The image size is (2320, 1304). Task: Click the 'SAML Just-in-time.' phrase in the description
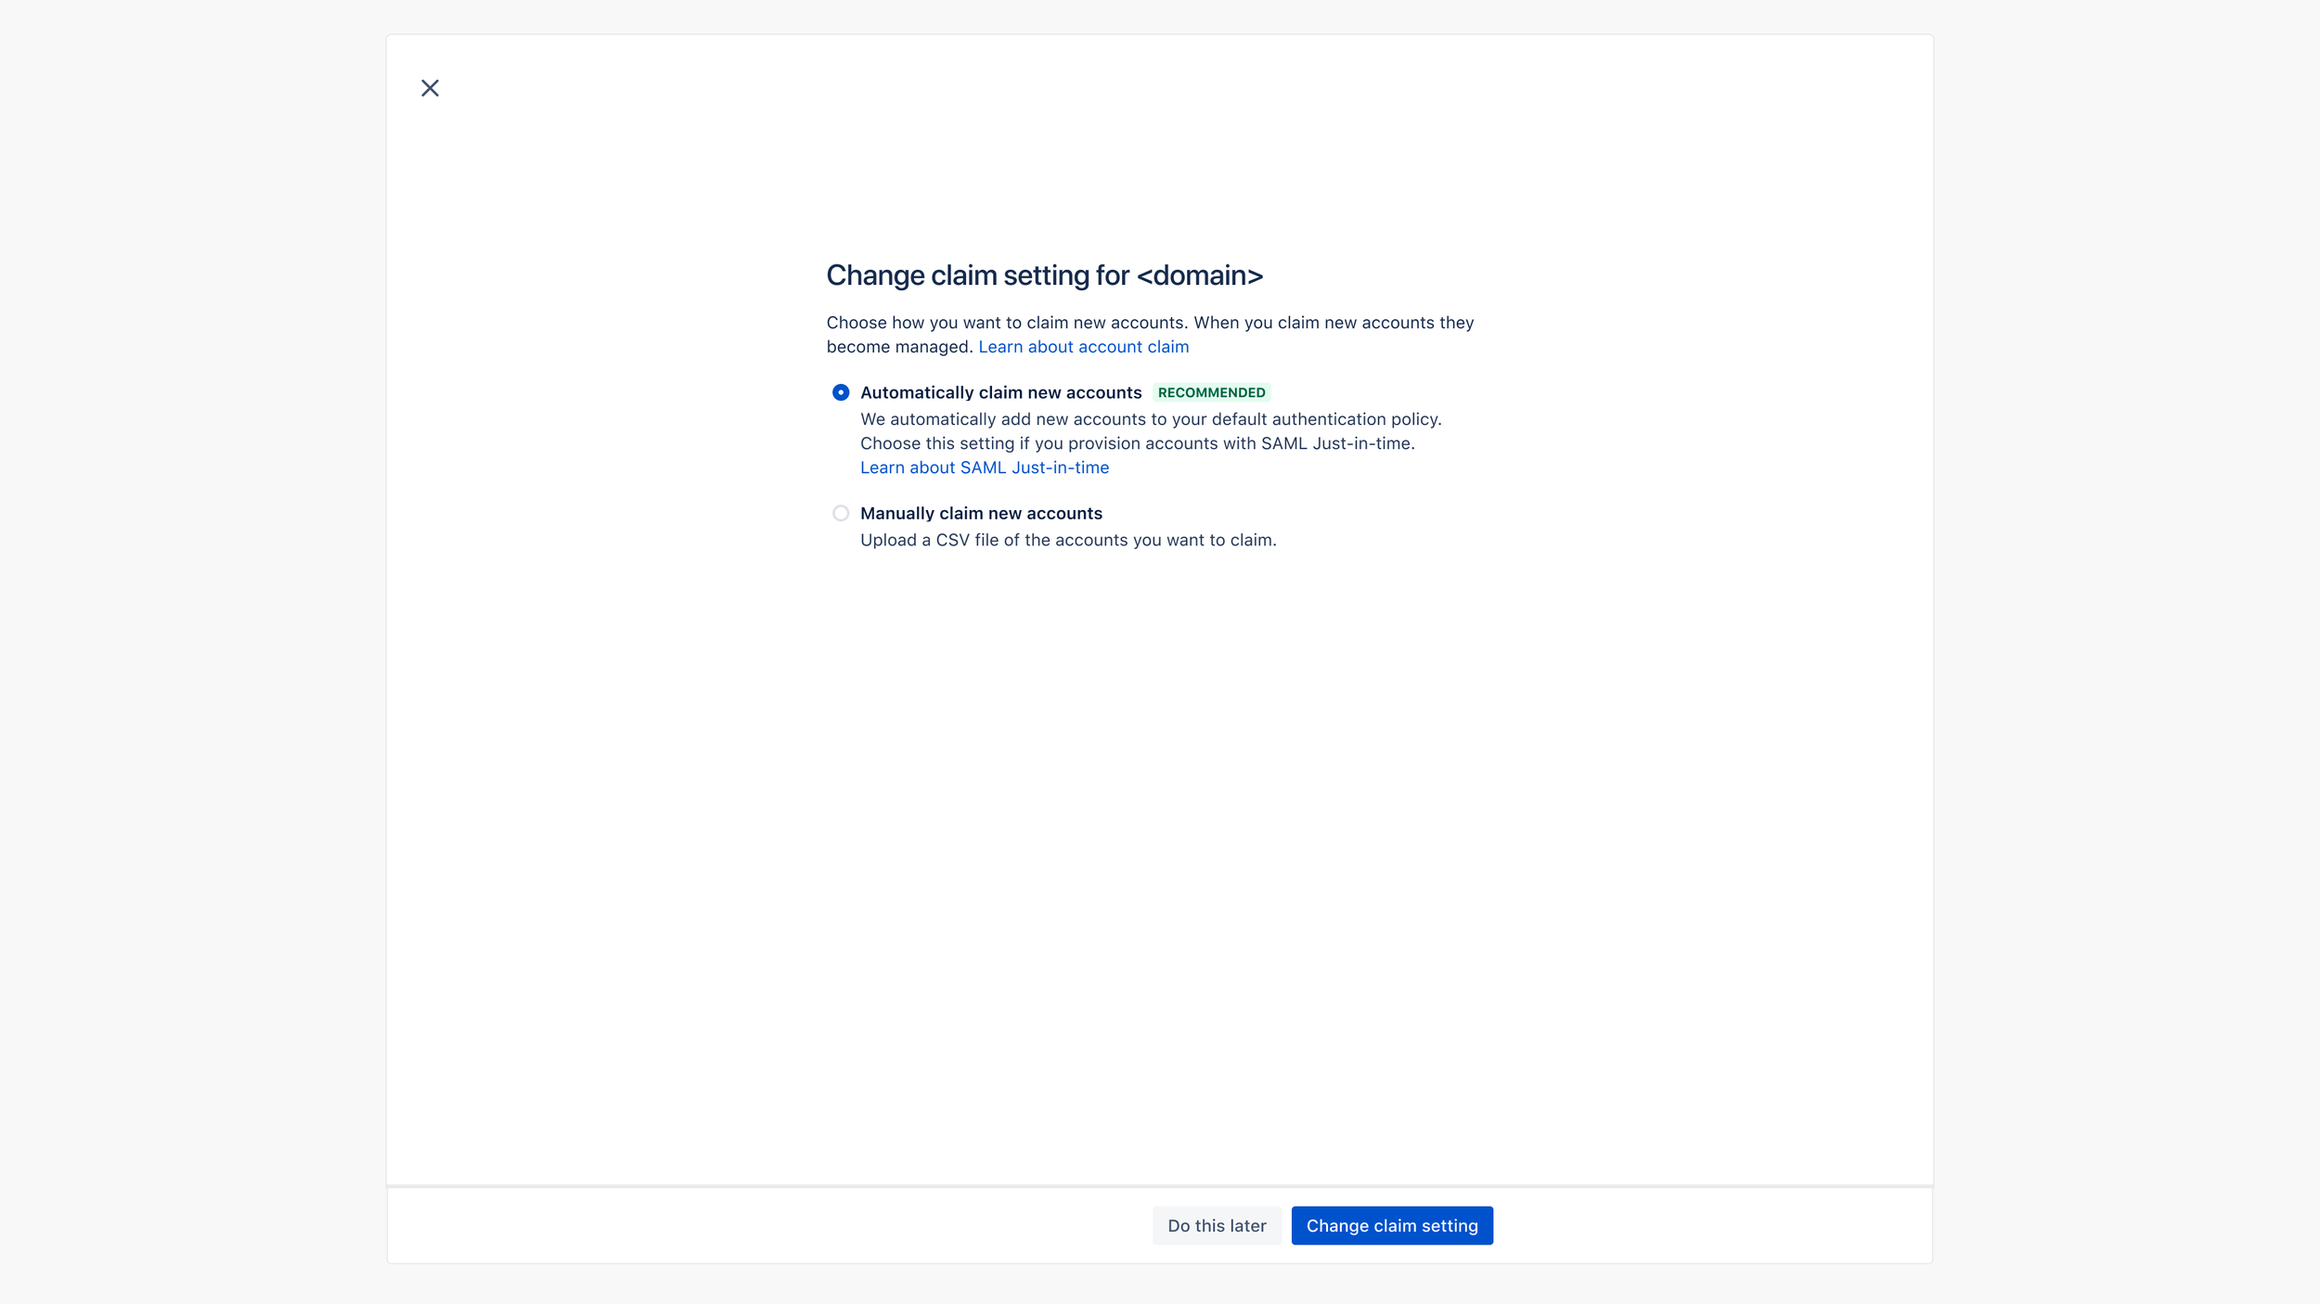point(1337,443)
